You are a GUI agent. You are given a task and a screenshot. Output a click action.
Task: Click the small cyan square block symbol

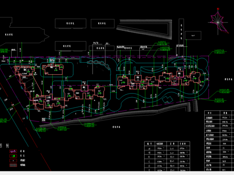(x=52, y=60)
